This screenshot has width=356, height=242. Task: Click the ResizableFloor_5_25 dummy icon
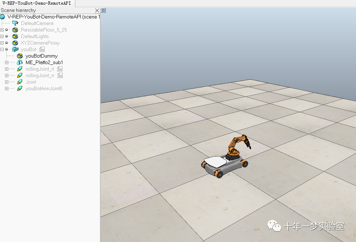click(x=15, y=30)
